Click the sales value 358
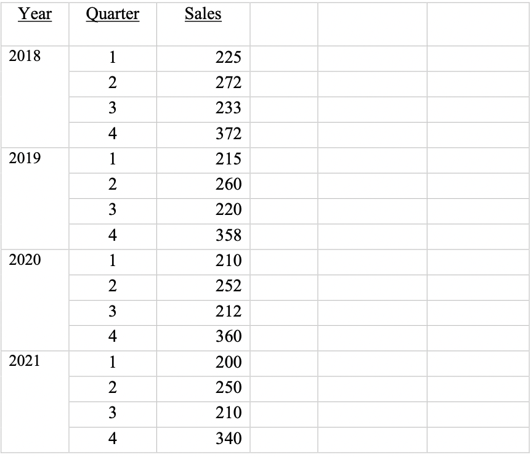Viewport: 531px width, 457px height. pyautogui.click(x=229, y=235)
